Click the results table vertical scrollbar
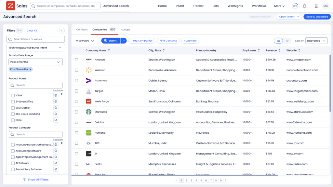Screen dimensions: 333x187 tap(330, 83)
